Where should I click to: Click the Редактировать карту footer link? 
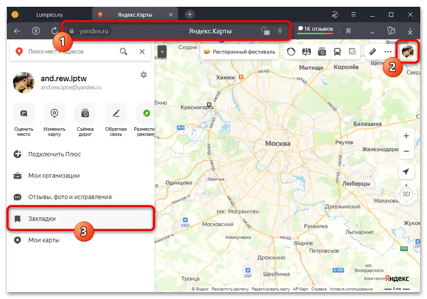click(x=271, y=289)
